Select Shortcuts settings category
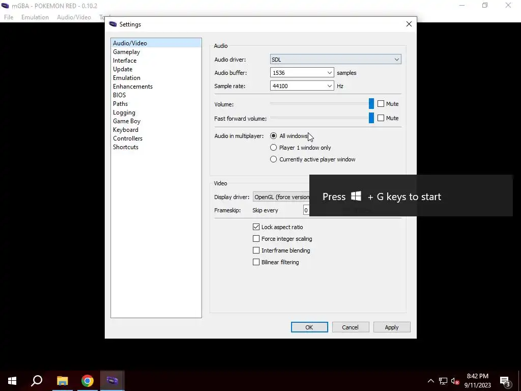The image size is (521, 391). [156, 147]
